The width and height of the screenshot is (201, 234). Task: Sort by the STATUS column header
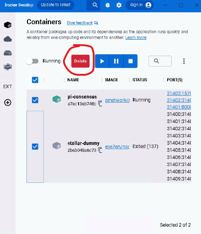tap(140, 80)
